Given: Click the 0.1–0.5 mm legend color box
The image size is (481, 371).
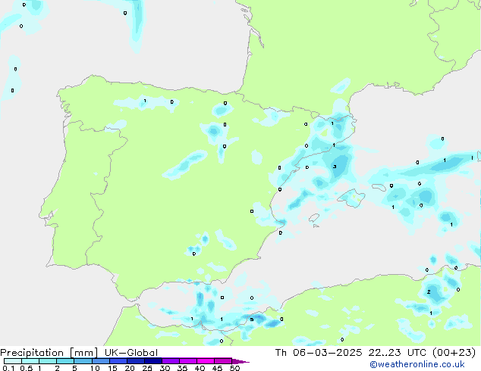Looking at the screenshot, I should (x=13, y=361).
